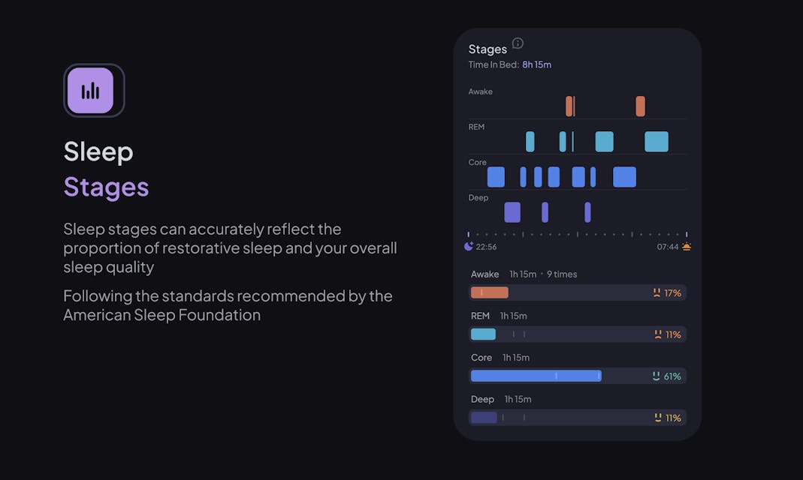Click the last REM block in chart
The image size is (803, 480).
pos(656,142)
